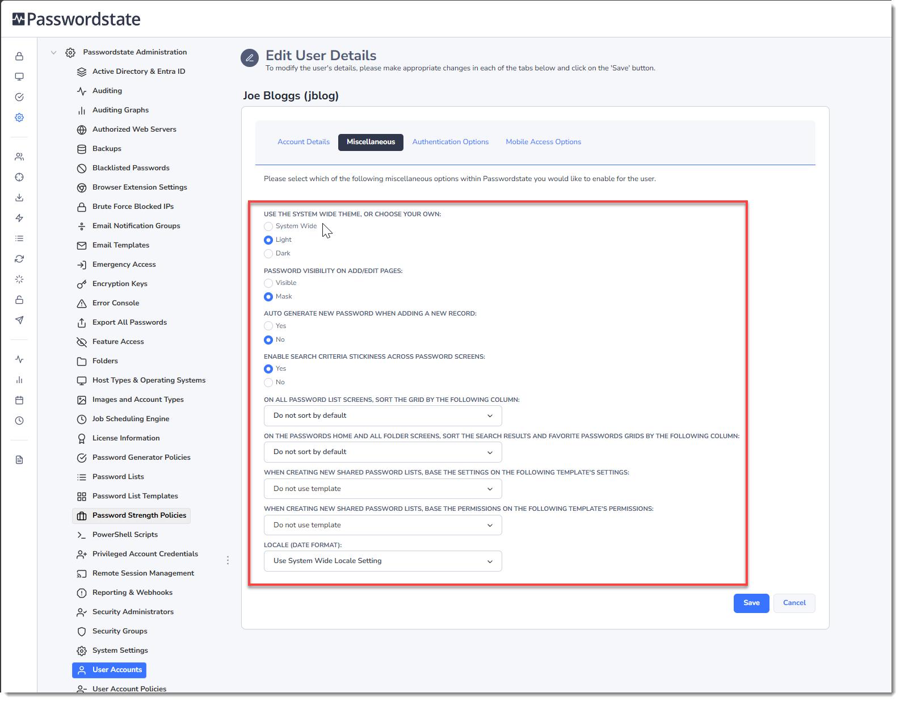Click the Job Scheduling Engine clock icon

(x=82, y=419)
